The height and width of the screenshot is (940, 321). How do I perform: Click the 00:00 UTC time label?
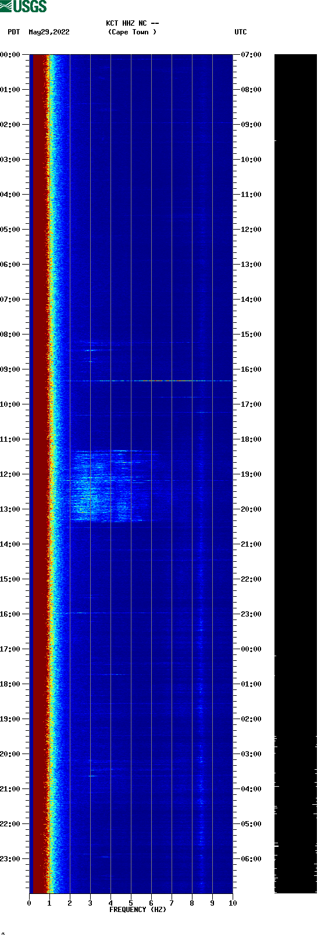251,649
